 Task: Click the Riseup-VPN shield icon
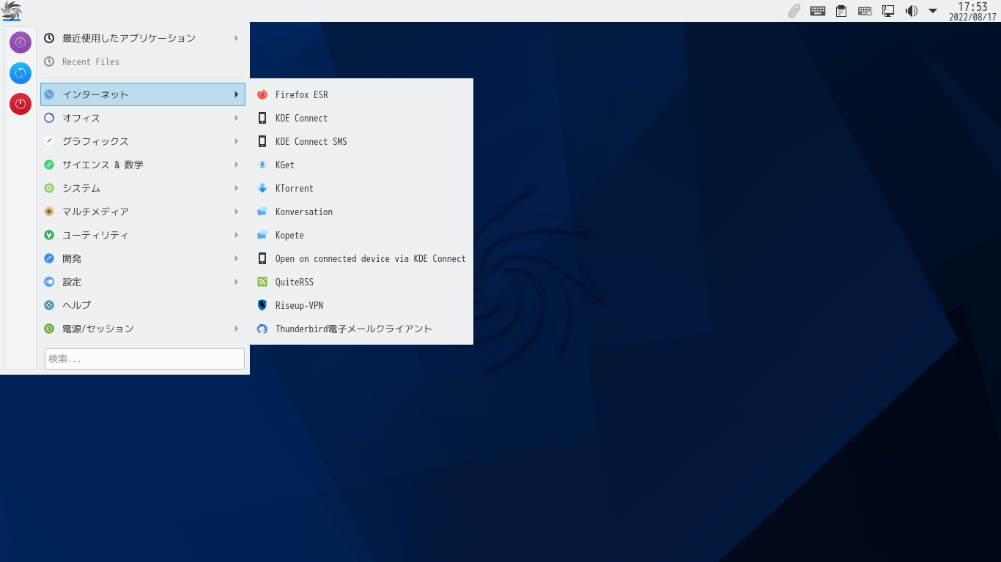[x=262, y=305]
